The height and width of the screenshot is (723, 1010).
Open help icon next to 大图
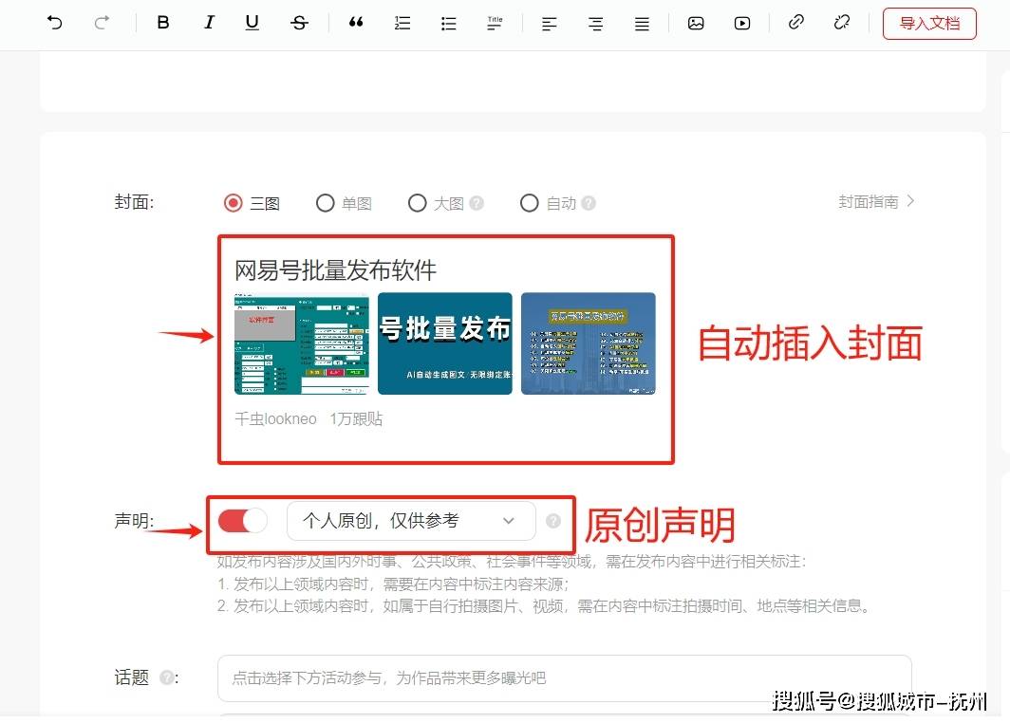tap(477, 203)
